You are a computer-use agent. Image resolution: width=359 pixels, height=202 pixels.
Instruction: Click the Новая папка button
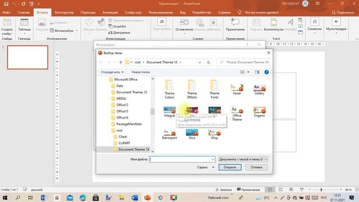pyautogui.click(x=141, y=72)
